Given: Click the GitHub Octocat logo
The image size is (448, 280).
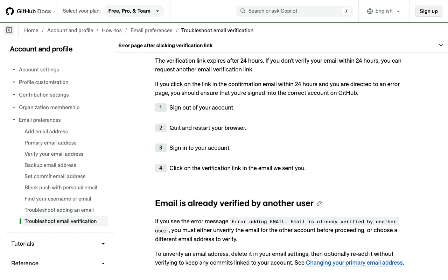Looking at the screenshot, I should point(10,11).
